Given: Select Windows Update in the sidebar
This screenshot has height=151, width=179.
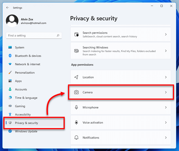Looking at the screenshot, I should point(26,131).
